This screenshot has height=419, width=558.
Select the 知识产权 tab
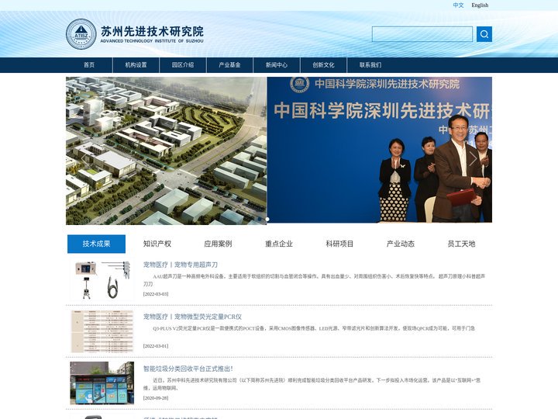[157, 244]
